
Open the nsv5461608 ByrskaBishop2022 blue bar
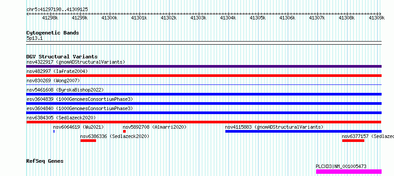(x=204, y=94)
